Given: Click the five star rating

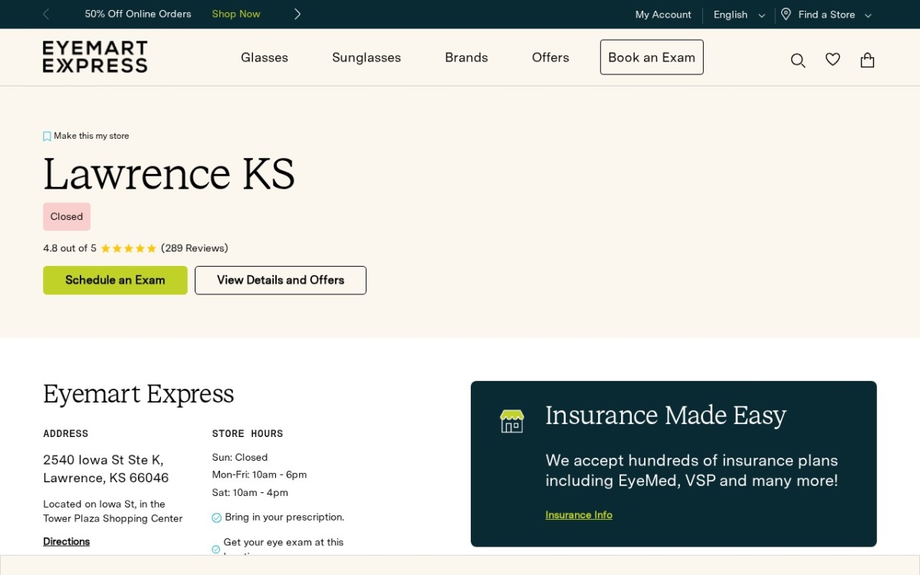Looking at the screenshot, I should click(129, 248).
